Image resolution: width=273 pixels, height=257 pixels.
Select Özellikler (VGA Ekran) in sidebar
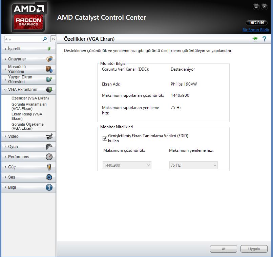[x=30, y=98]
